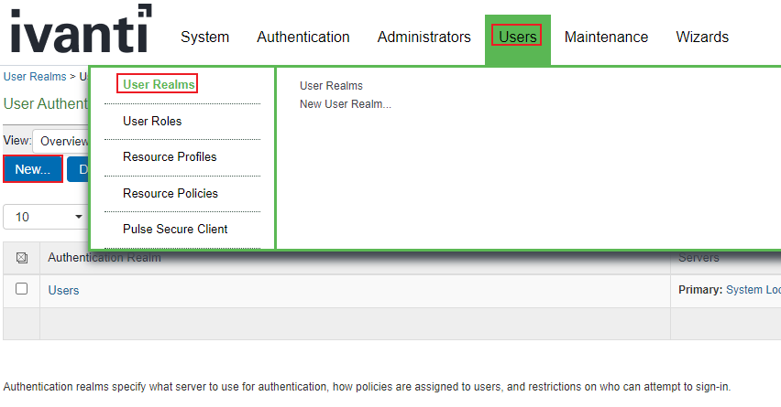Image resolution: width=781 pixels, height=407 pixels.
Task: Choose Resource Policies from the Users menu
Action: click(170, 193)
